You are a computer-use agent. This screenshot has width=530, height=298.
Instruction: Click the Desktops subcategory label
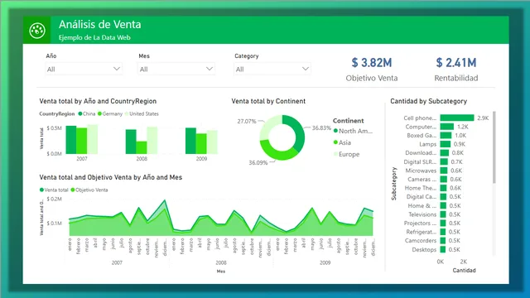(424, 250)
